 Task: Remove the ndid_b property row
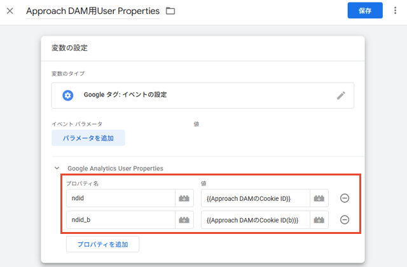pos(345,220)
